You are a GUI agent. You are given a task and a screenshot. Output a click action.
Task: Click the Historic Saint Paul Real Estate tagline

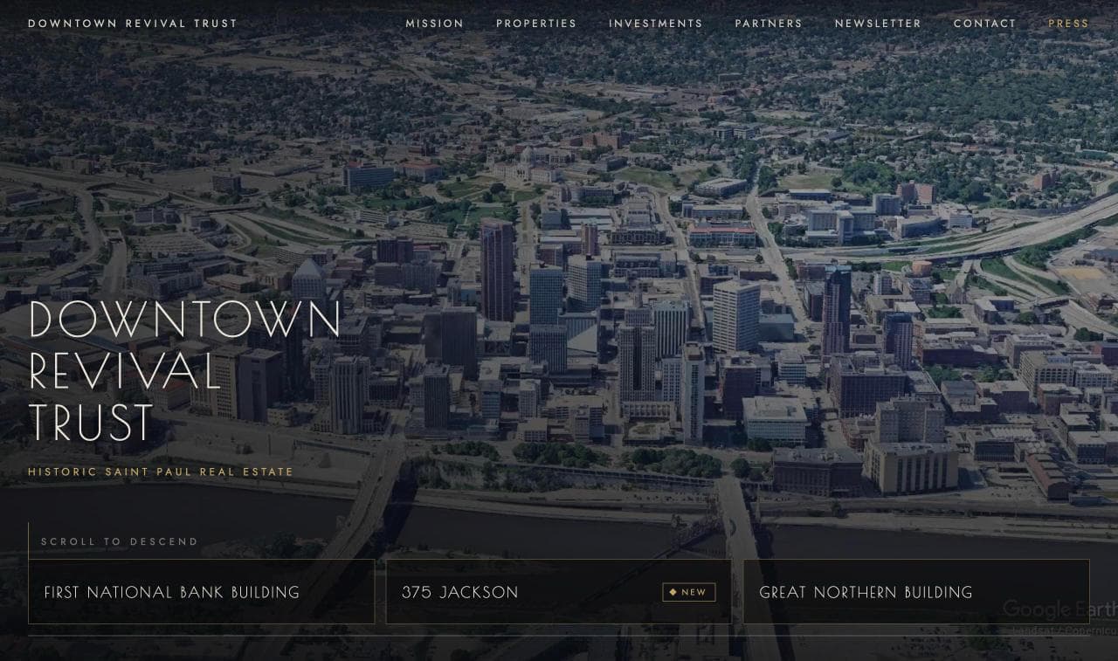tap(161, 472)
